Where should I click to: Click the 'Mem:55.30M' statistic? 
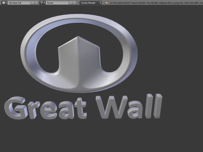pos(191,3)
